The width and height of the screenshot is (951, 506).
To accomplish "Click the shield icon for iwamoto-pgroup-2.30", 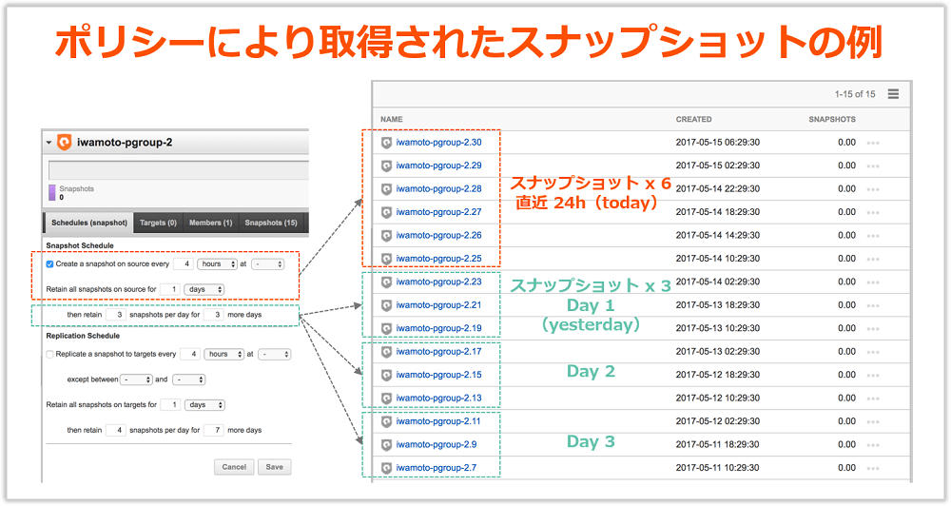I will (x=386, y=143).
